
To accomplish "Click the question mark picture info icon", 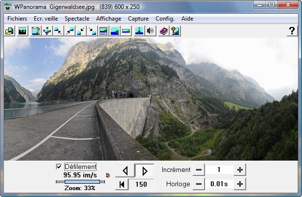I will pyautogui.click(x=175, y=31).
